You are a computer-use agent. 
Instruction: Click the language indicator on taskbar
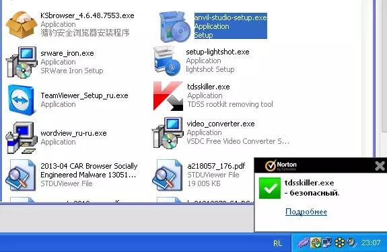[x=277, y=243]
